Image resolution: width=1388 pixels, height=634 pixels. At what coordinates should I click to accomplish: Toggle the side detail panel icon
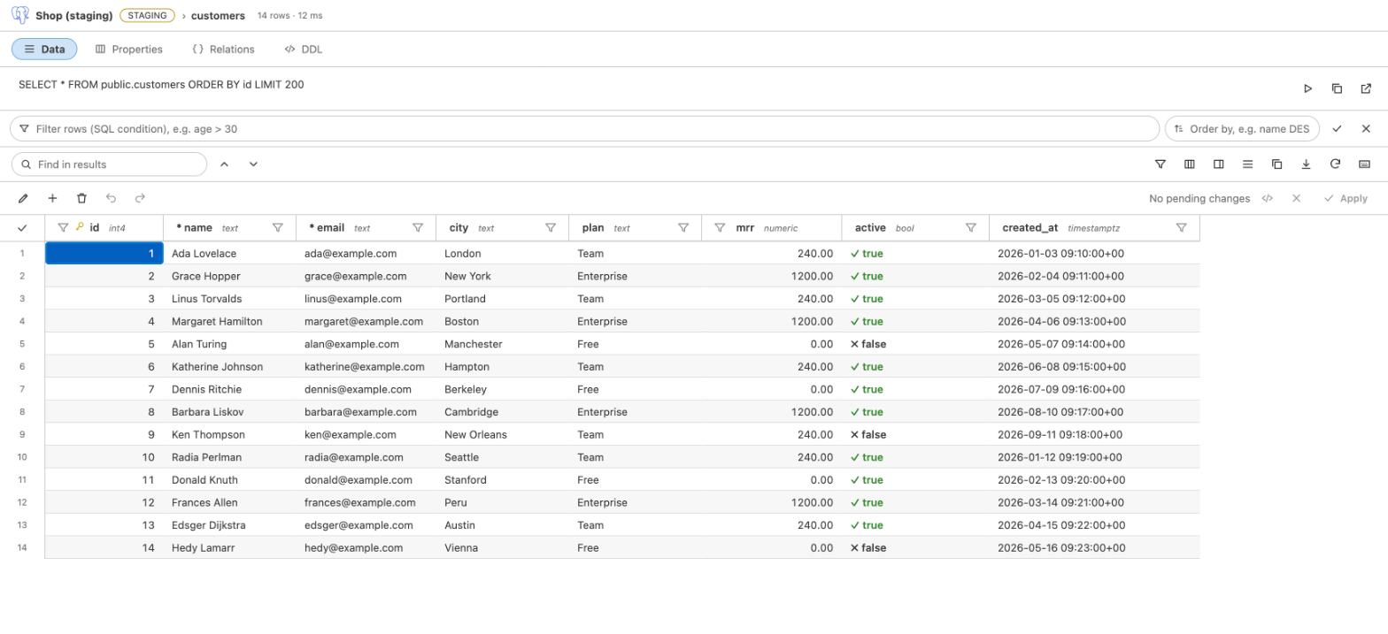tap(1219, 164)
